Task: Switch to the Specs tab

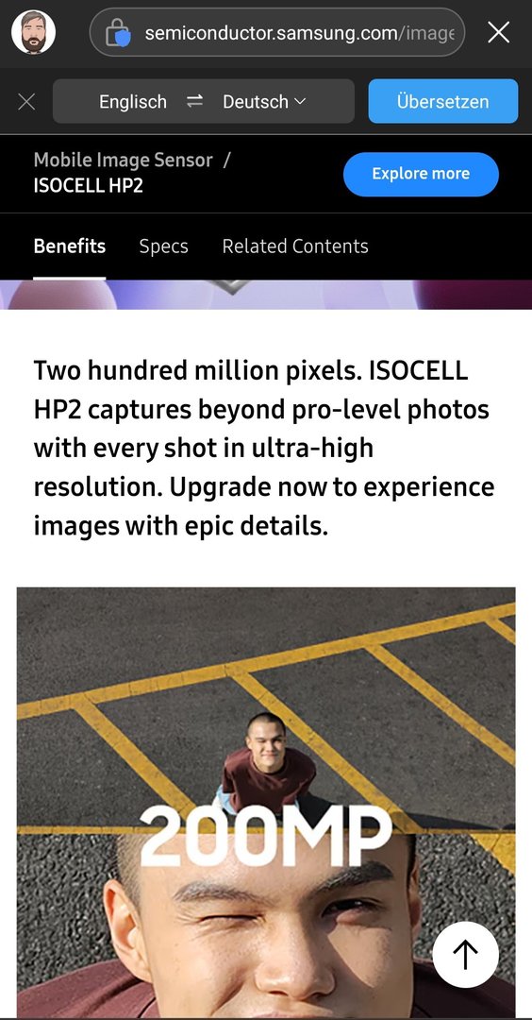Action: (164, 246)
